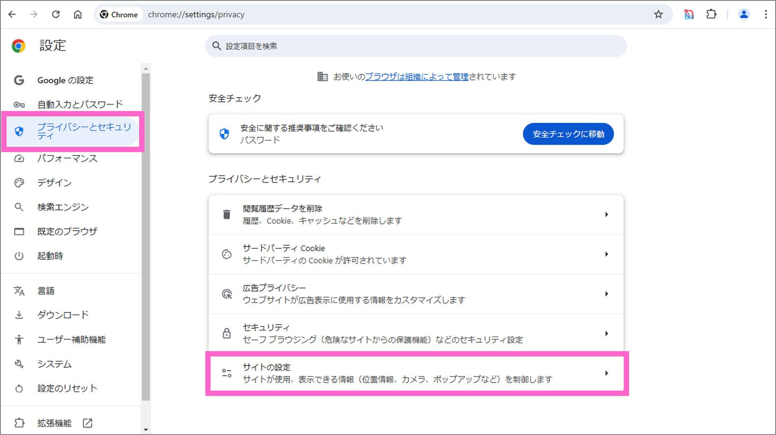Click the lock icon beside セキュリティ

pyautogui.click(x=227, y=333)
